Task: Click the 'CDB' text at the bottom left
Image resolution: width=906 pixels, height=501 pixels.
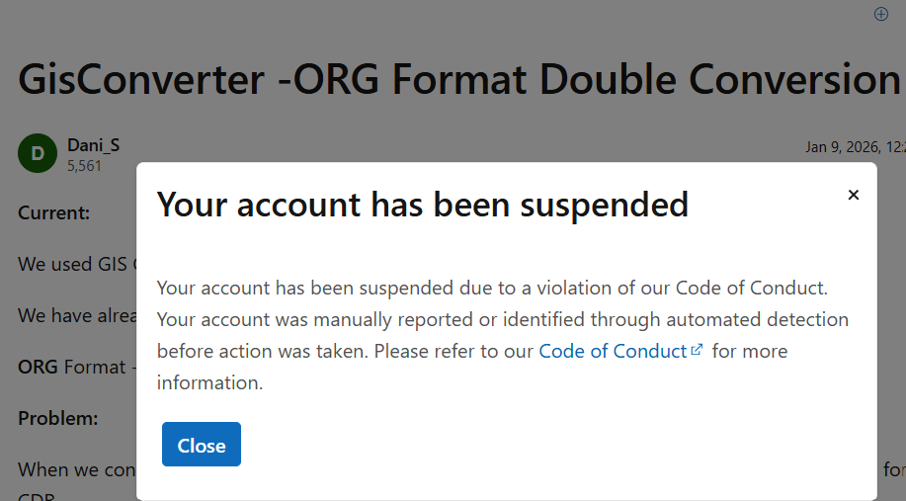Action: click(35, 496)
